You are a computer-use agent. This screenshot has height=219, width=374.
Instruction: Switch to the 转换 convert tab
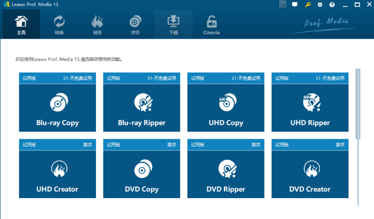point(59,24)
